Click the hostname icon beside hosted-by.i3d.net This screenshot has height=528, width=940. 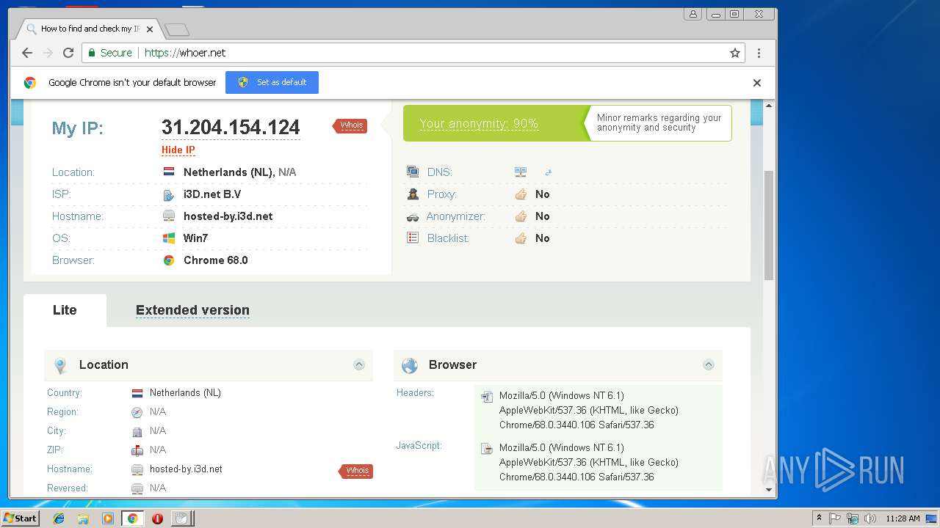tap(169, 216)
